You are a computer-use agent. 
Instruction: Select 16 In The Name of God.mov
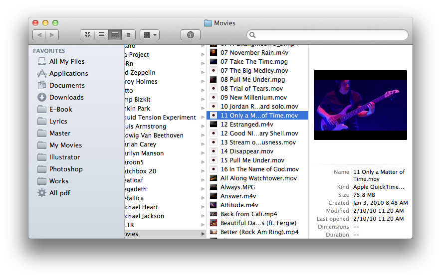click(x=257, y=169)
